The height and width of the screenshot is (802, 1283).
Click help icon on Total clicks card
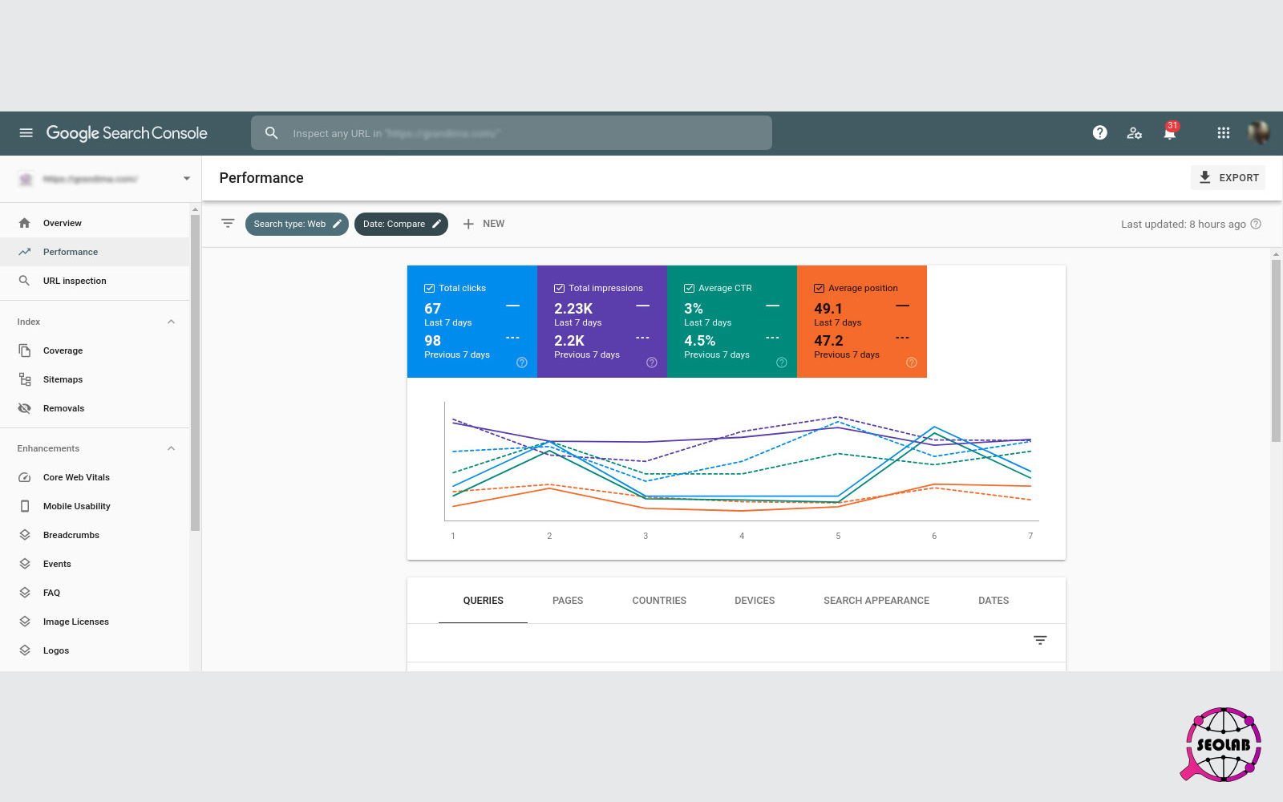click(522, 363)
